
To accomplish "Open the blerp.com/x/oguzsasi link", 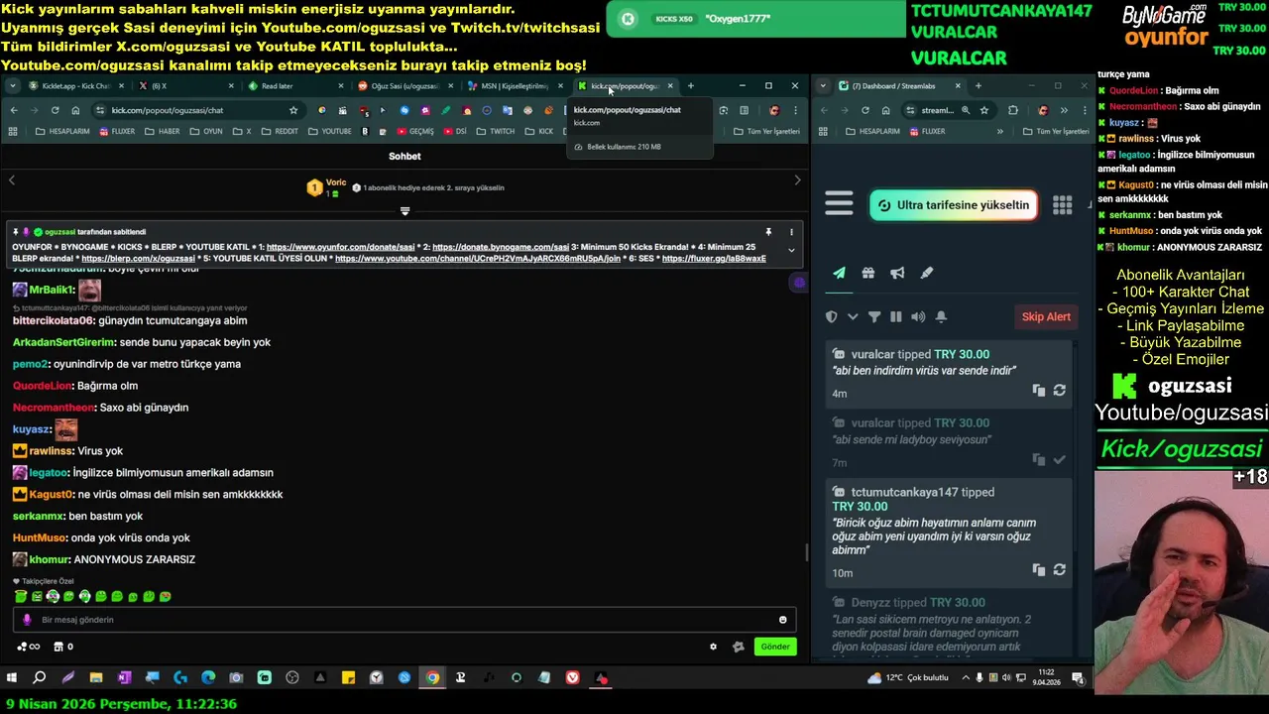I will pos(139,259).
